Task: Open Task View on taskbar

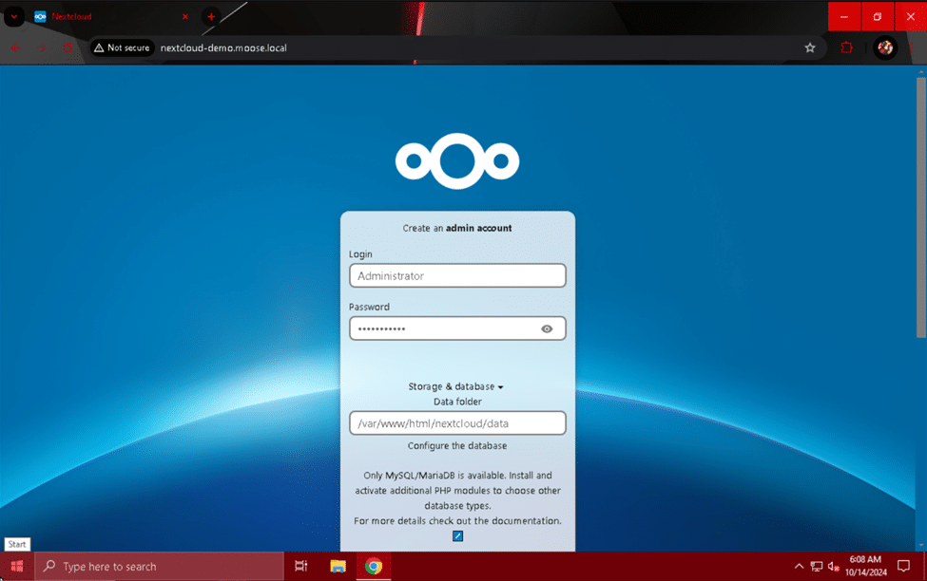Action: coord(301,566)
